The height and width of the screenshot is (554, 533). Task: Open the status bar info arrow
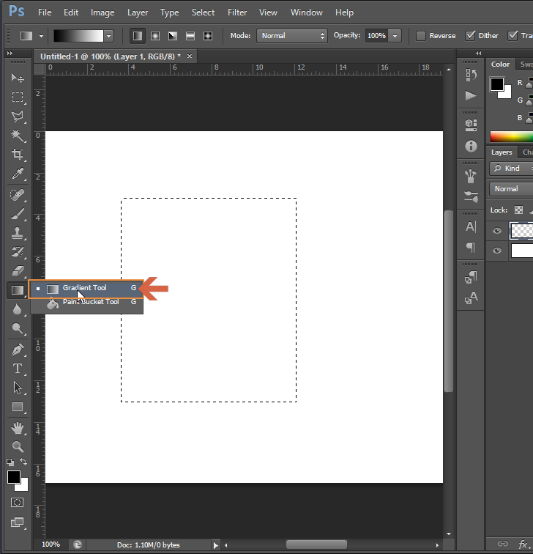pyautogui.click(x=216, y=545)
